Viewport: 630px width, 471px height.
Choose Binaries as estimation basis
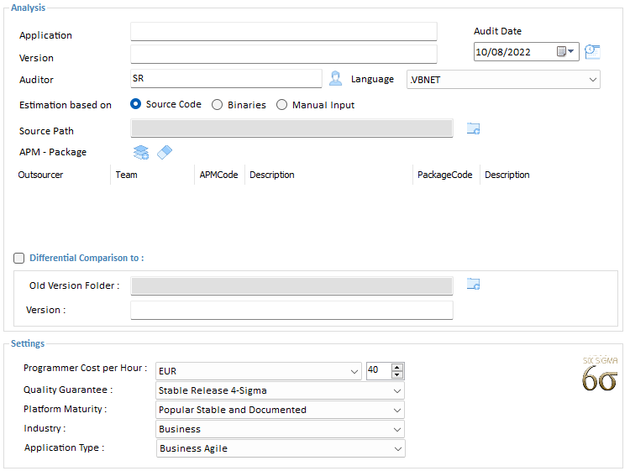tap(218, 105)
